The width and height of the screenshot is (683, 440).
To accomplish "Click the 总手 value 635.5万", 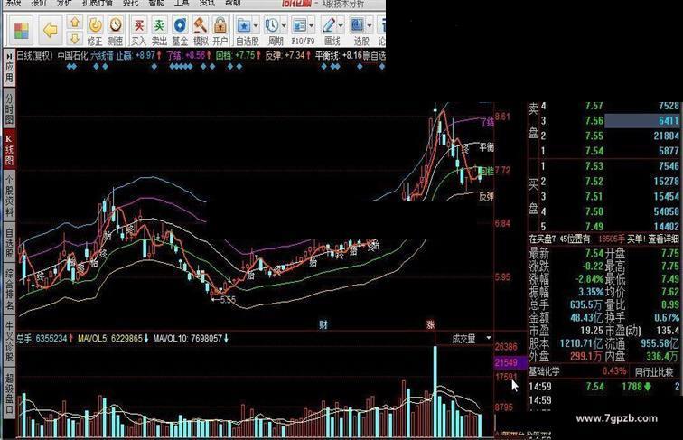I will [x=586, y=305].
